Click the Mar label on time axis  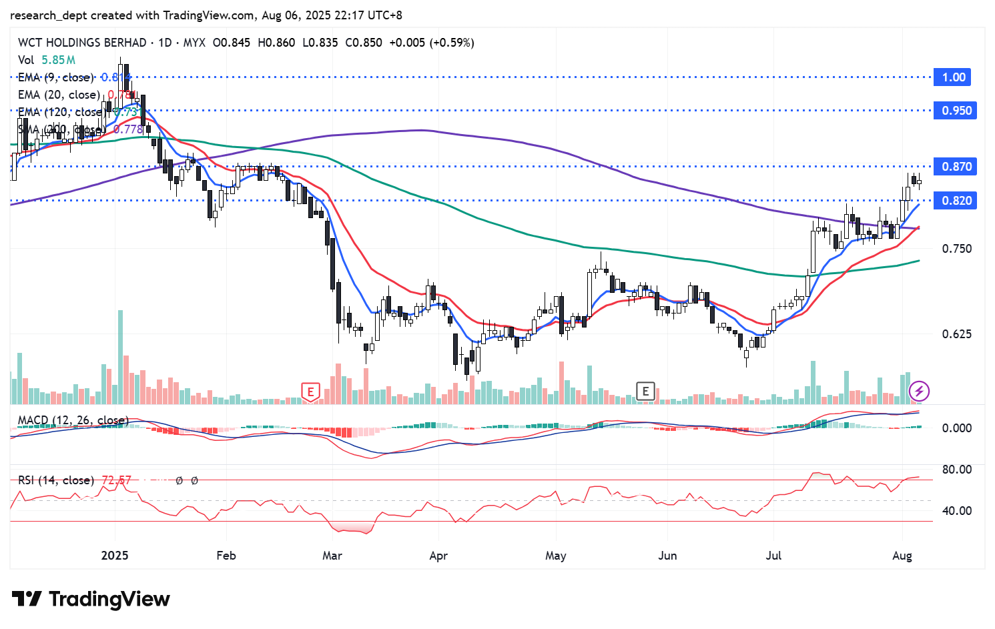pyautogui.click(x=332, y=556)
